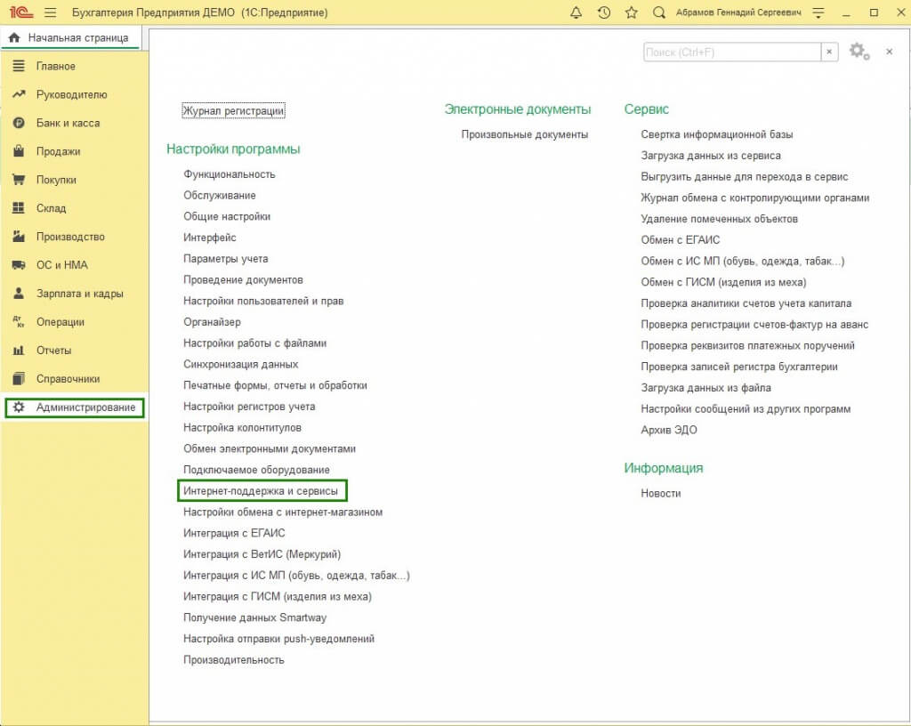Open the history clock icon
The height and width of the screenshot is (726, 911).
coord(604,12)
